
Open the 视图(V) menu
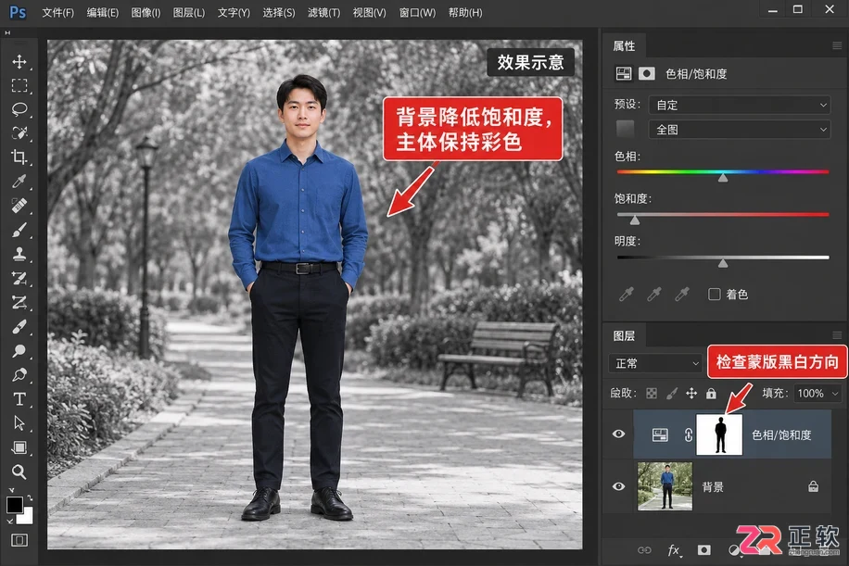[369, 12]
